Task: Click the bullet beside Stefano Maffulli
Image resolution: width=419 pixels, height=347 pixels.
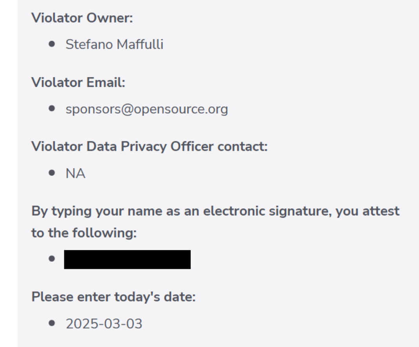Action: pyautogui.click(x=52, y=44)
